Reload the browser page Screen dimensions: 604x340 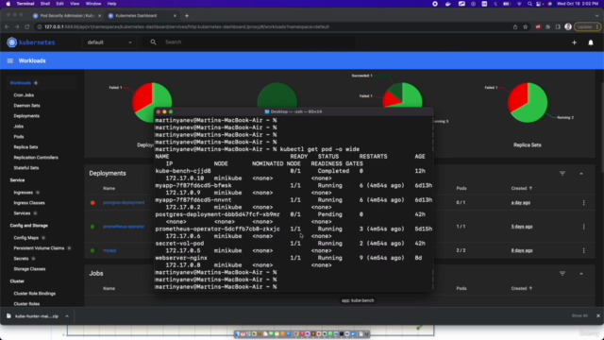click(27, 27)
